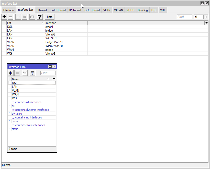Click the main Find search field
210x169 pixels.
click(184, 17)
